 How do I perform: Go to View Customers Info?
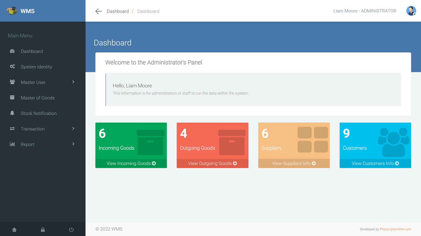(x=375, y=163)
